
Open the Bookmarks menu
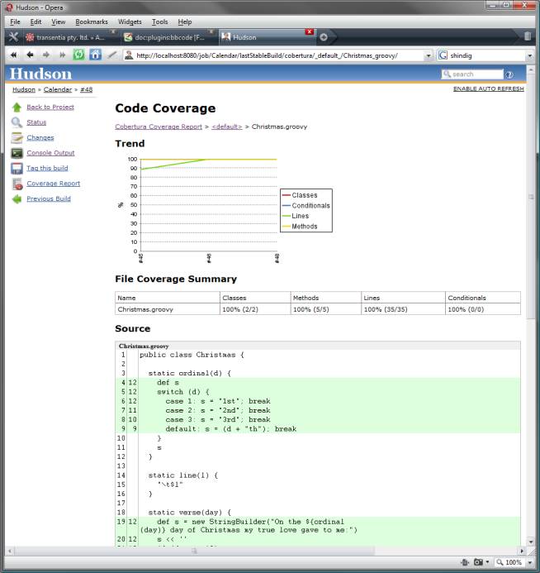[92, 22]
